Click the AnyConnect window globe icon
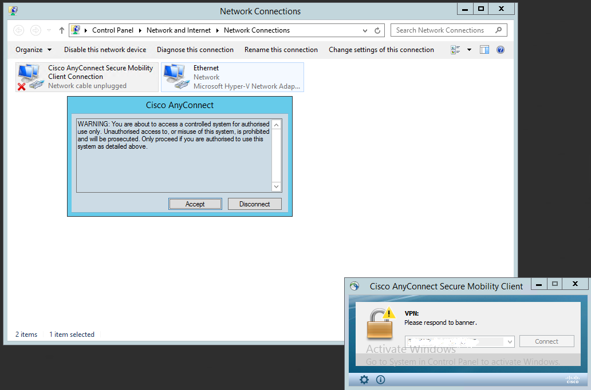The image size is (591, 390). pyautogui.click(x=354, y=286)
